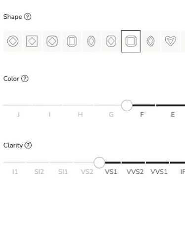
Task: Choose the Radiant cut shape icon
Action: coord(111,41)
